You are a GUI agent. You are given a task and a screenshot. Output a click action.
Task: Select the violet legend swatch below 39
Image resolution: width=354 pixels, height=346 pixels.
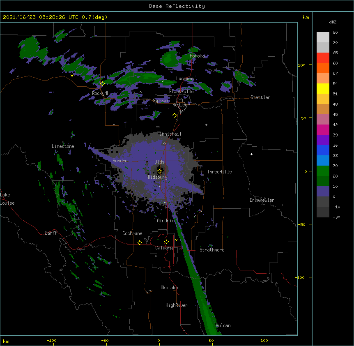(323, 140)
